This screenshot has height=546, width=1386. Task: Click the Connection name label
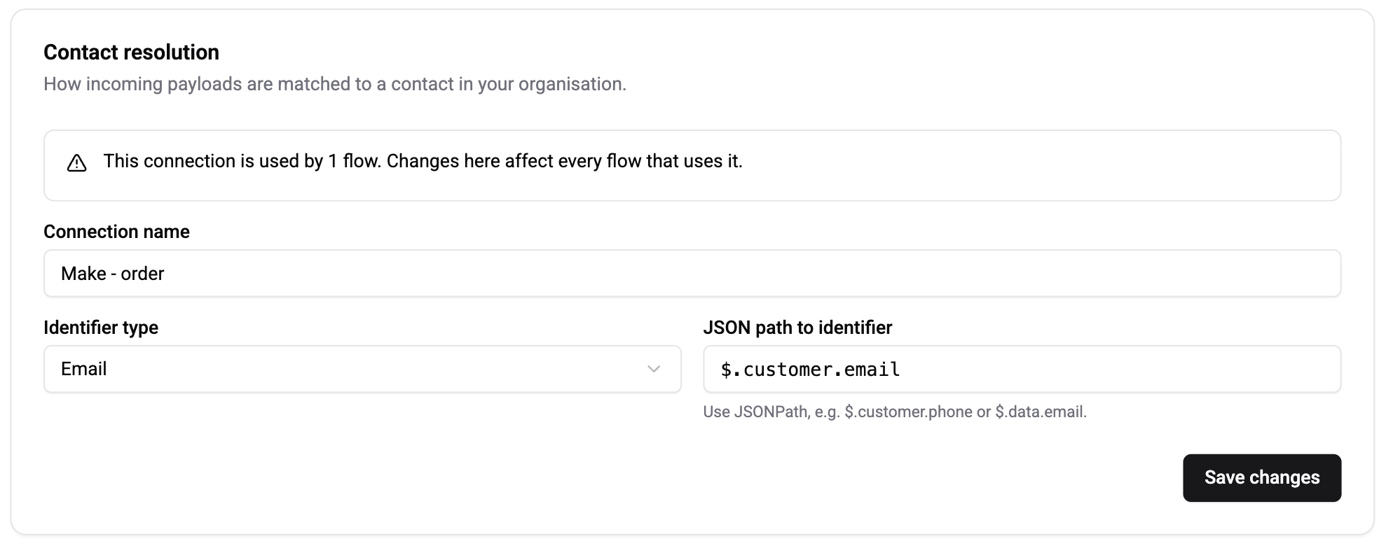pyautogui.click(x=116, y=231)
